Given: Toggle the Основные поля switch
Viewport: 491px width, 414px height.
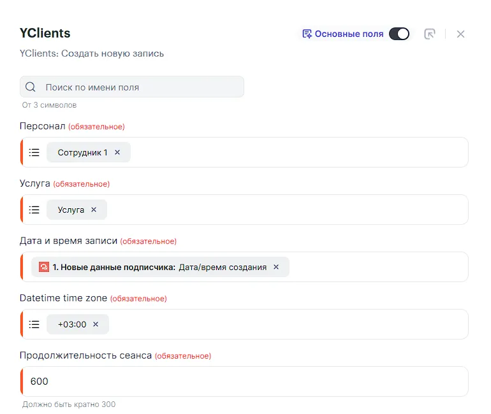Looking at the screenshot, I should pos(399,34).
